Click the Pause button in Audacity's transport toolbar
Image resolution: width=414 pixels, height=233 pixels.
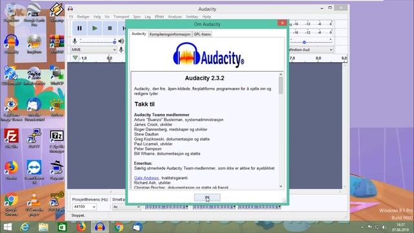pos(80,28)
